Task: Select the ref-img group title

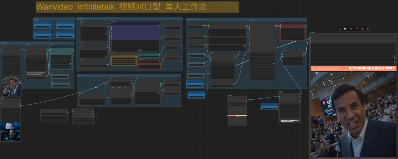Action: [3, 43]
